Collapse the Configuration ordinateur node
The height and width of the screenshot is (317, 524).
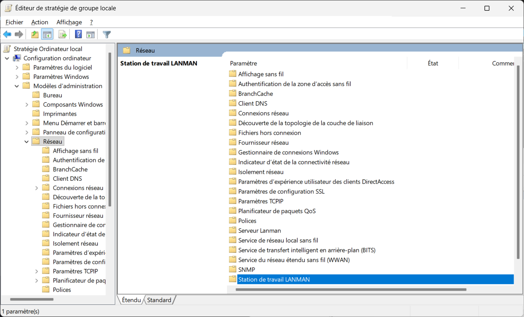click(x=7, y=58)
